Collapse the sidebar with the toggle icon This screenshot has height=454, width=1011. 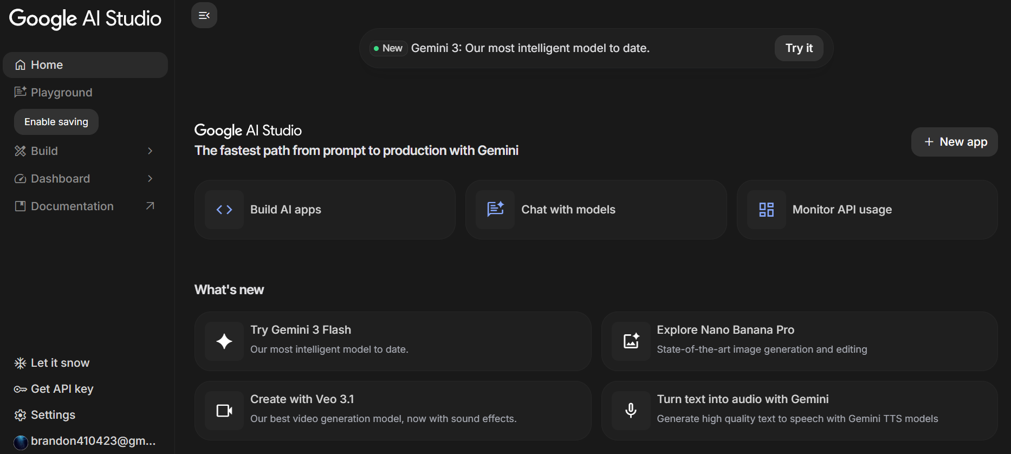click(204, 15)
